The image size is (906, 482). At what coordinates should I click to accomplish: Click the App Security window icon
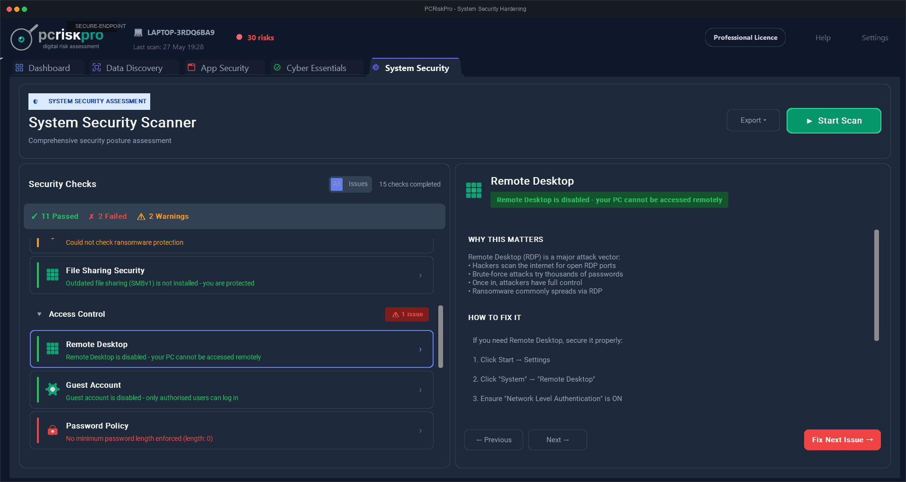pyautogui.click(x=191, y=67)
